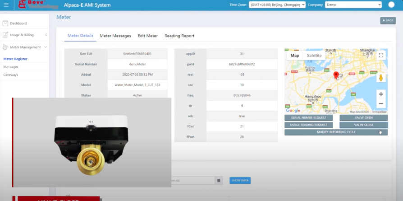Zoom in on the map
The image size is (403, 201).
(x=381, y=94)
